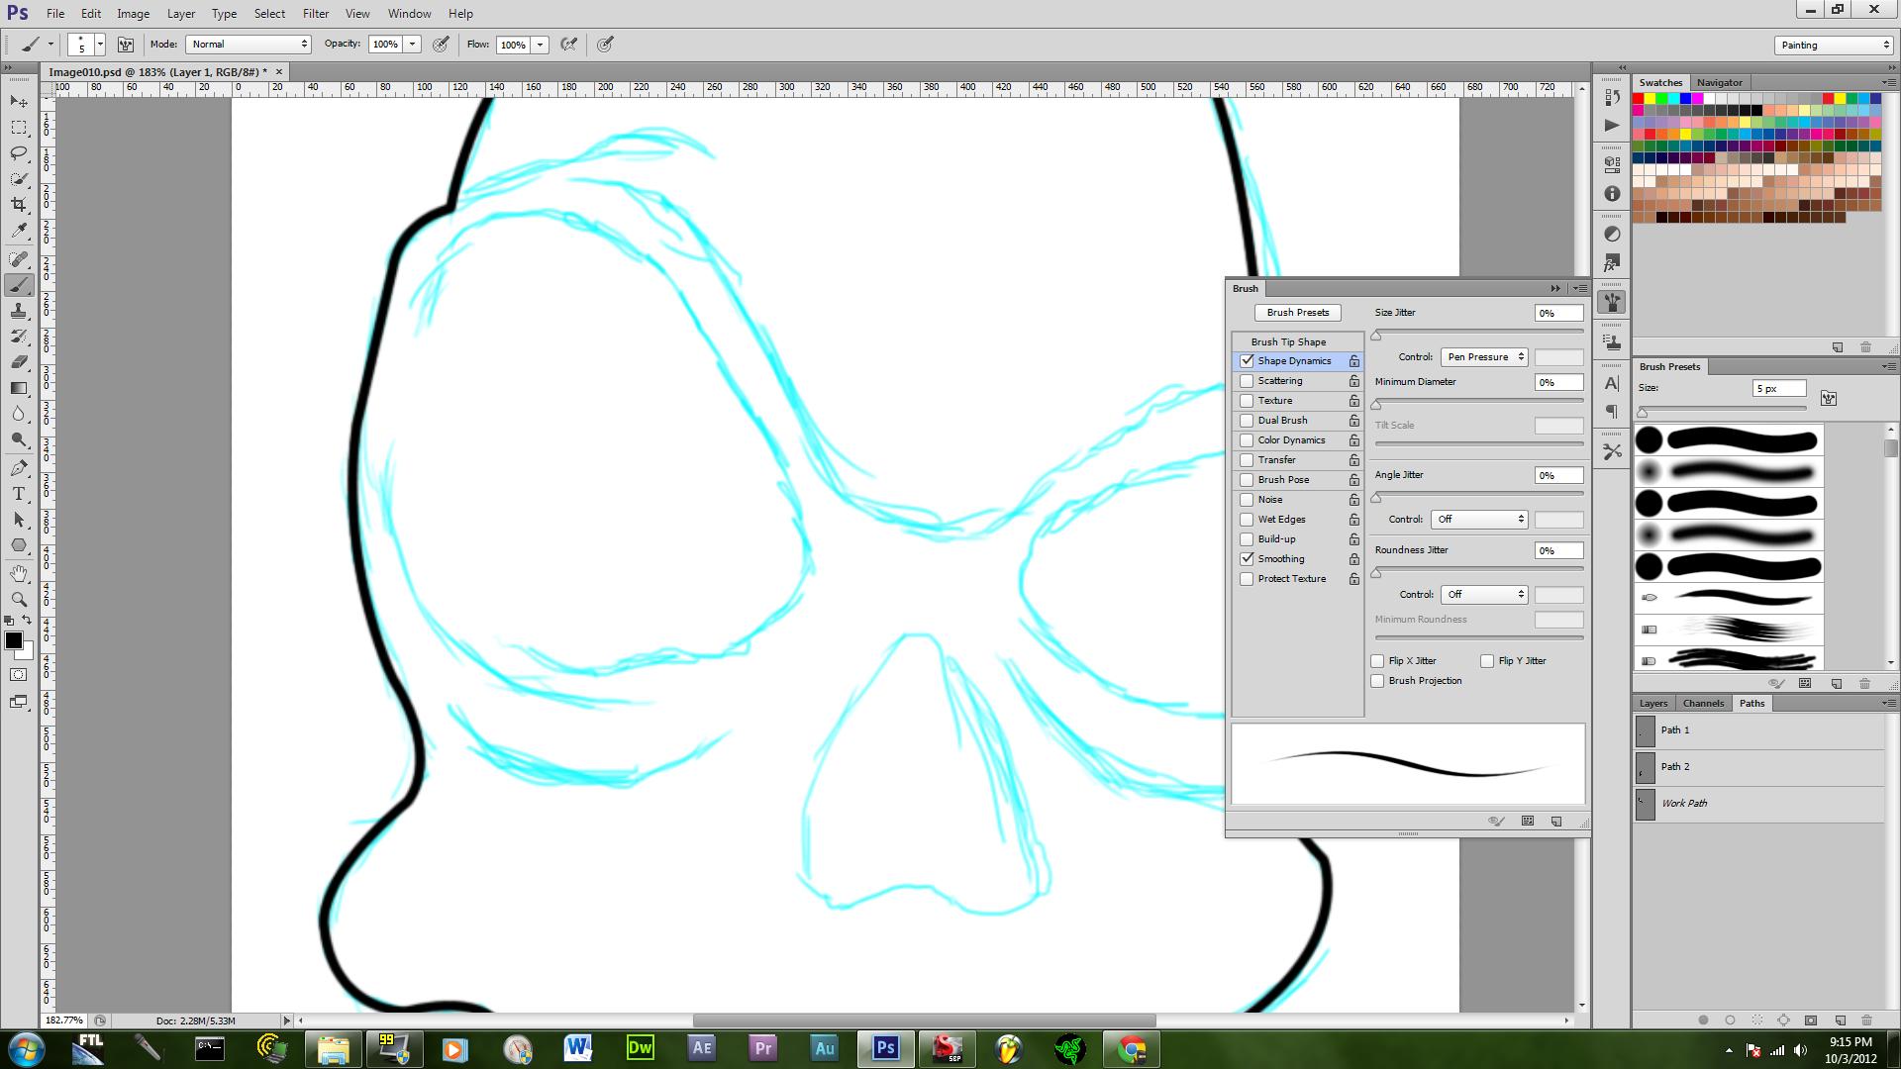
Task: Select the History Brush tool
Action: pos(19,337)
